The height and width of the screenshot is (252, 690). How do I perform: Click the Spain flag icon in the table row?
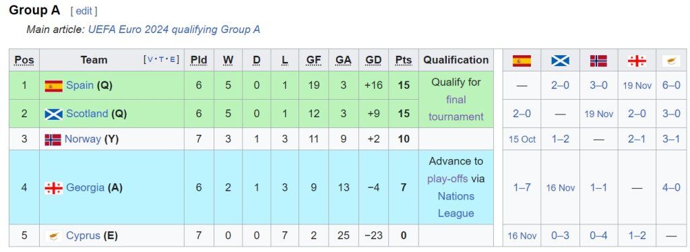point(53,86)
